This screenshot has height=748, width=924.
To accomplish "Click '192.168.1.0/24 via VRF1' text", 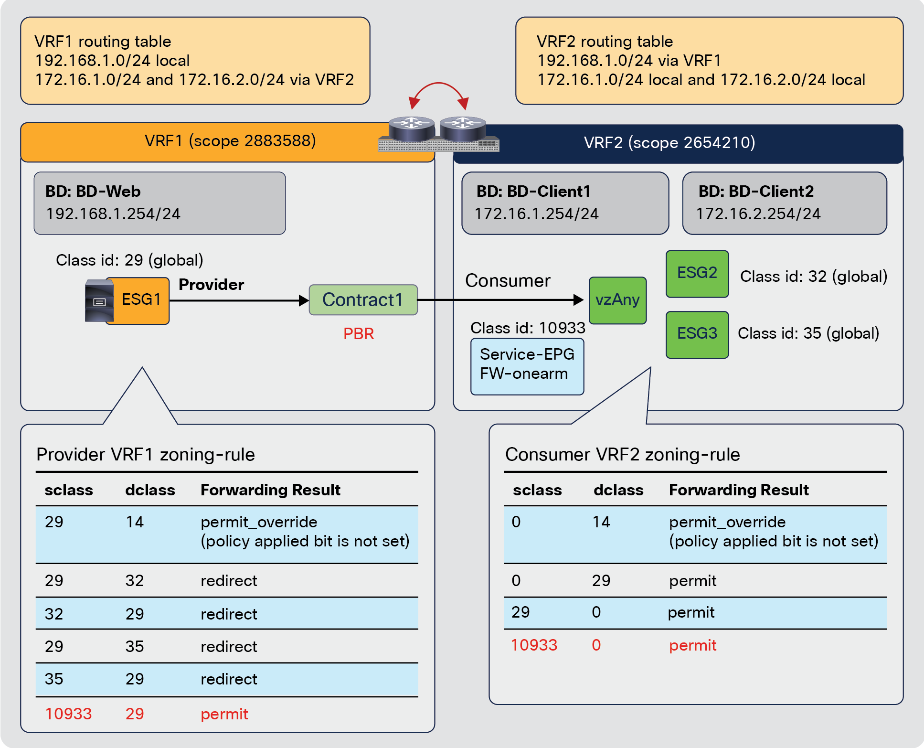I will pyautogui.click(x=629, y=61).
